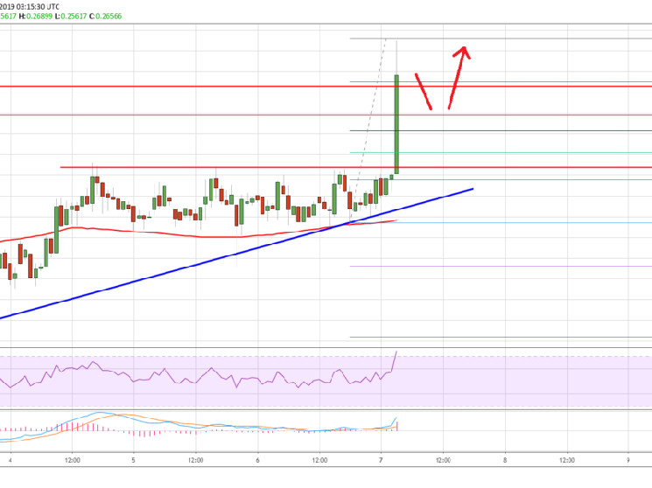Click the date label 5 on time axis
652x488 pixels.
coord(133,460)
